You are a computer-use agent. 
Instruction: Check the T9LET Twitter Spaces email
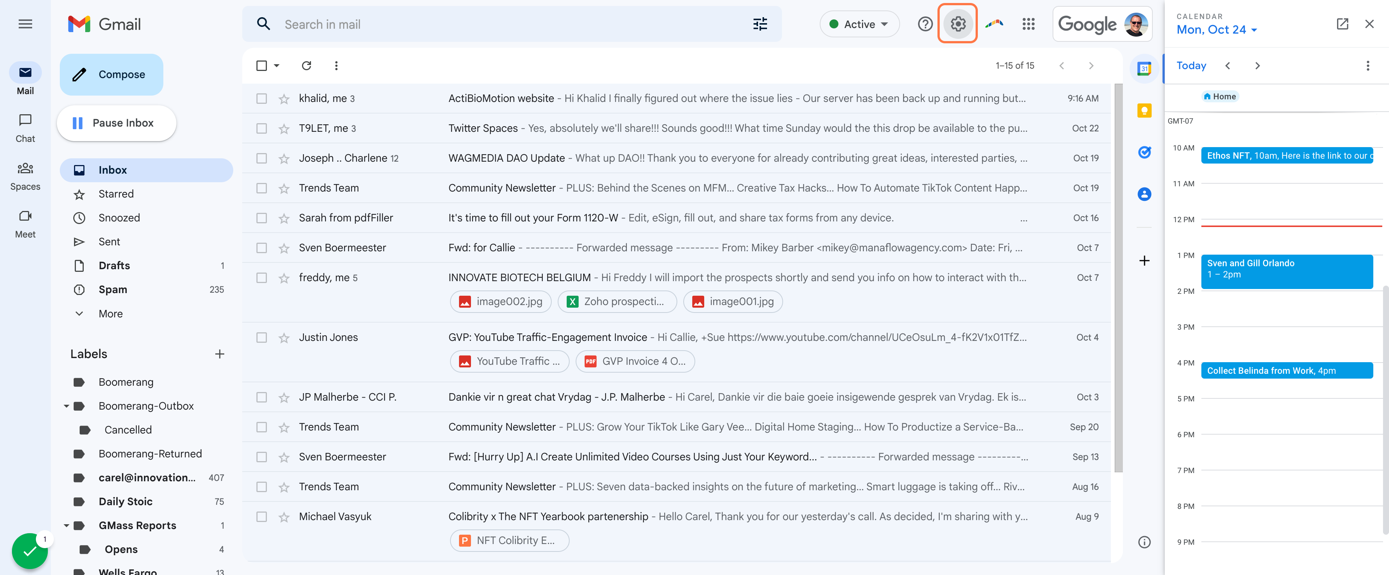coord(262,129)
